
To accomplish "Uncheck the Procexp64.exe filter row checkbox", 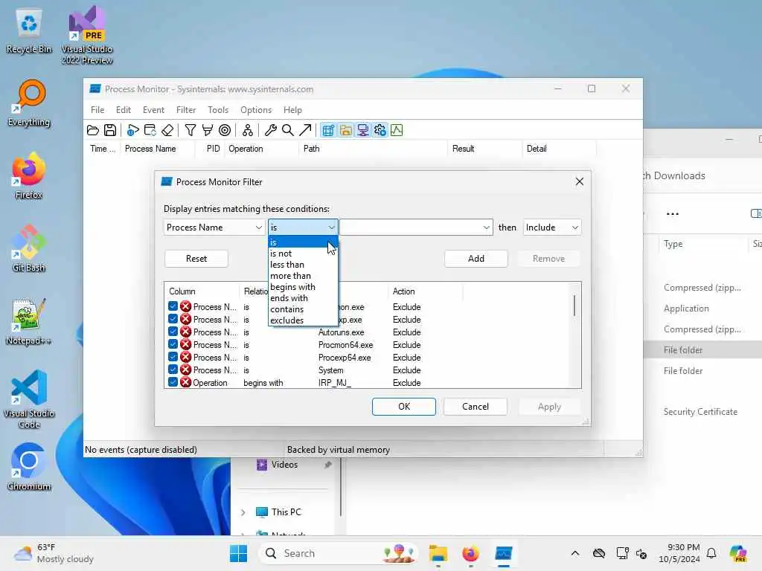I will click(173, 357).
